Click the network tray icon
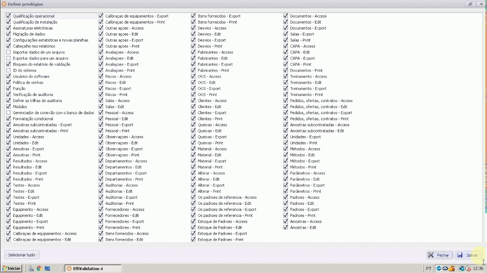The width and height of the screenshot is (487, 273). tap(462, 268)
